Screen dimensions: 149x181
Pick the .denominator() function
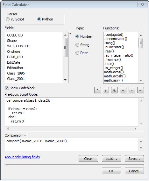click(116, 39)
